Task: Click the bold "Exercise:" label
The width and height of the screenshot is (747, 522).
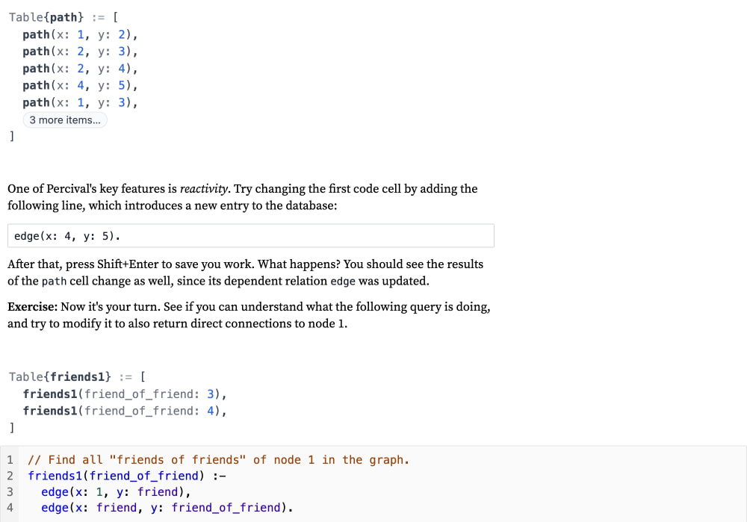Action: 32,307
